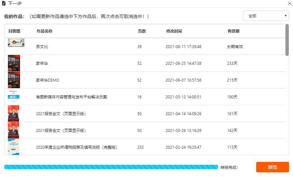This screenshot has width=293, height=177.
Task: Click cover of 2021报告全文 dated 2021-03-26
Action: point(14,130)
